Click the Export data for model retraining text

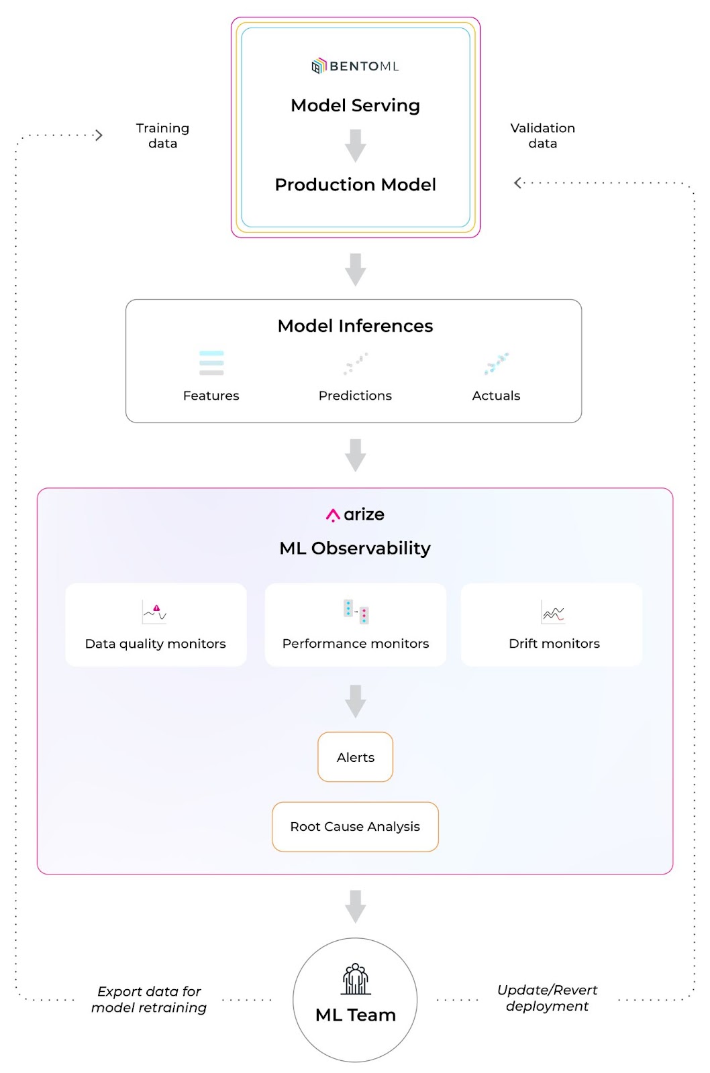click(x=149, y=999)
